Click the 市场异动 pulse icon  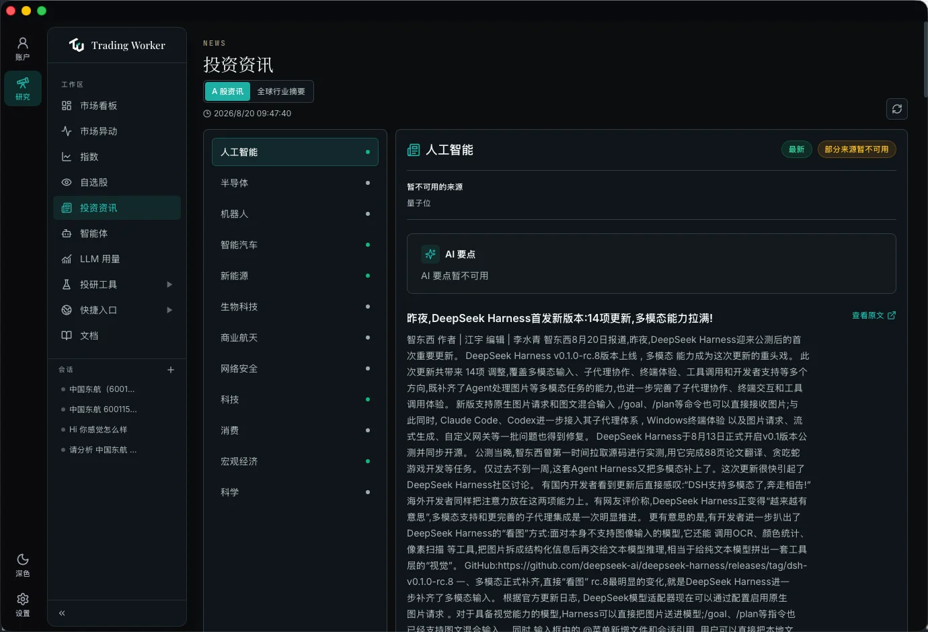[x=67, y=131]
